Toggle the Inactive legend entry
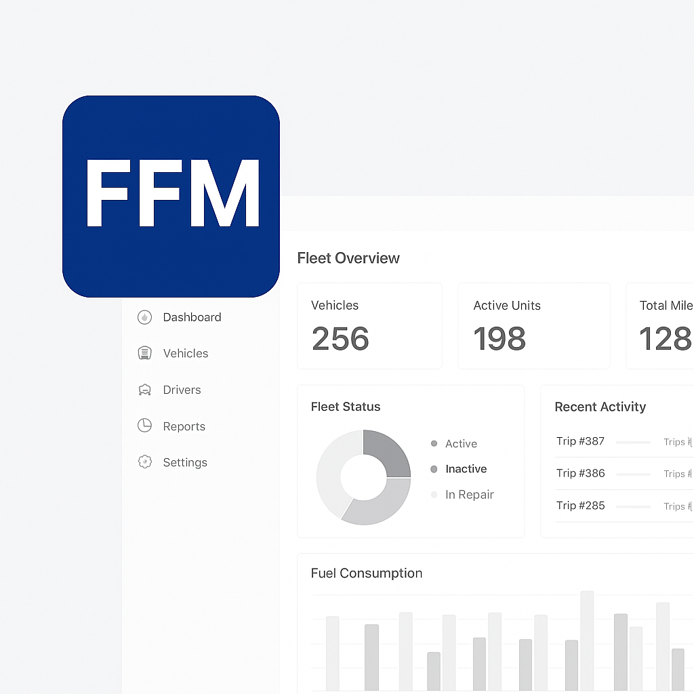 click(x=465, y=469)
